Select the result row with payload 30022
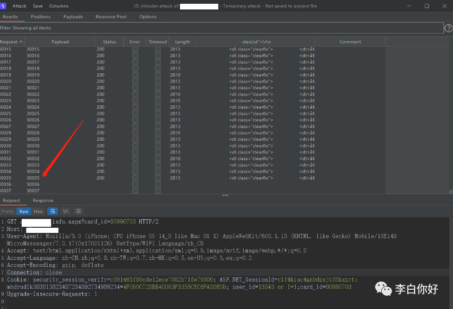Image resolution: width=453 pixels, height=309 pixels. click(193, 94)
